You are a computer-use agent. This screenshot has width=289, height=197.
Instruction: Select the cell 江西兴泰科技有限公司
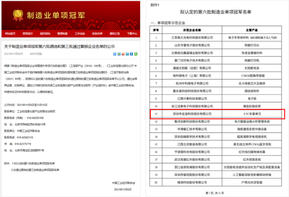192,99
